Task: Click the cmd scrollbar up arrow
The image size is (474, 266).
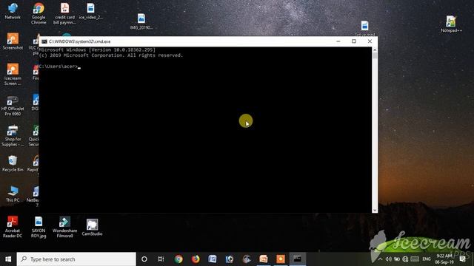Action: (375, 50)
